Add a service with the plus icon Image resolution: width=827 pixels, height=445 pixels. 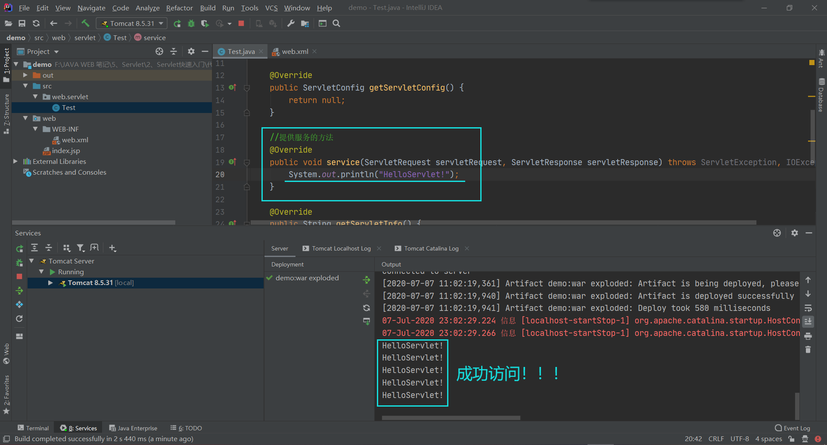point(112,248)
